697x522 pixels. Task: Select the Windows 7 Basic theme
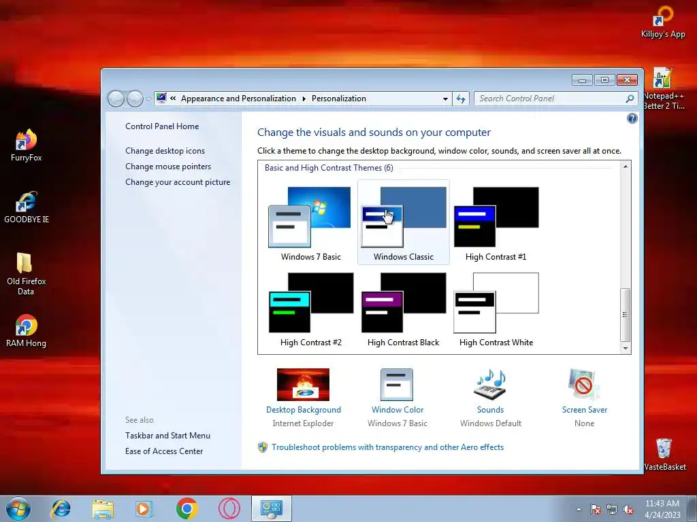point(310,223)
